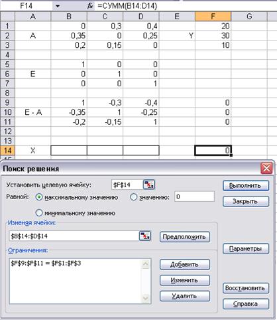Click the fx insert function icon

point(90,6)
